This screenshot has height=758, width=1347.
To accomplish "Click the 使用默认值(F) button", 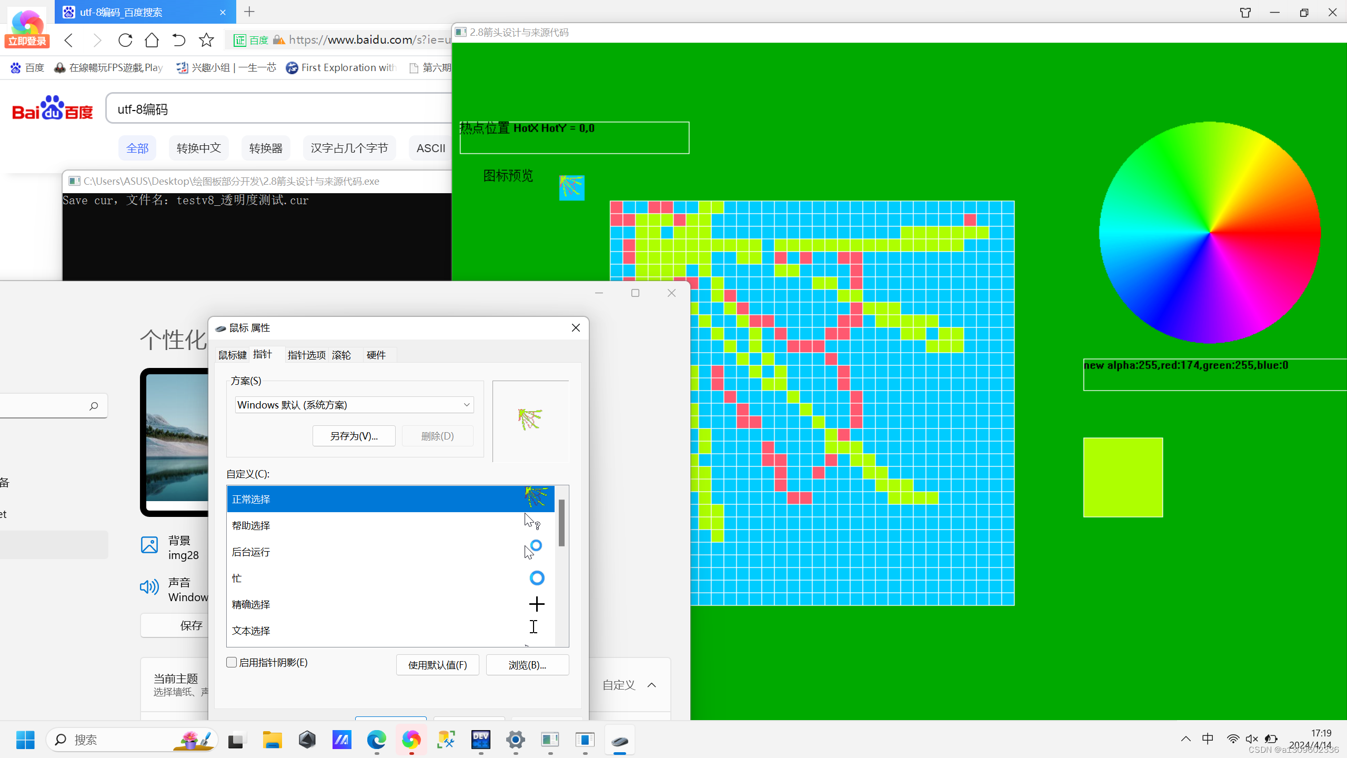I will point(437,665).
